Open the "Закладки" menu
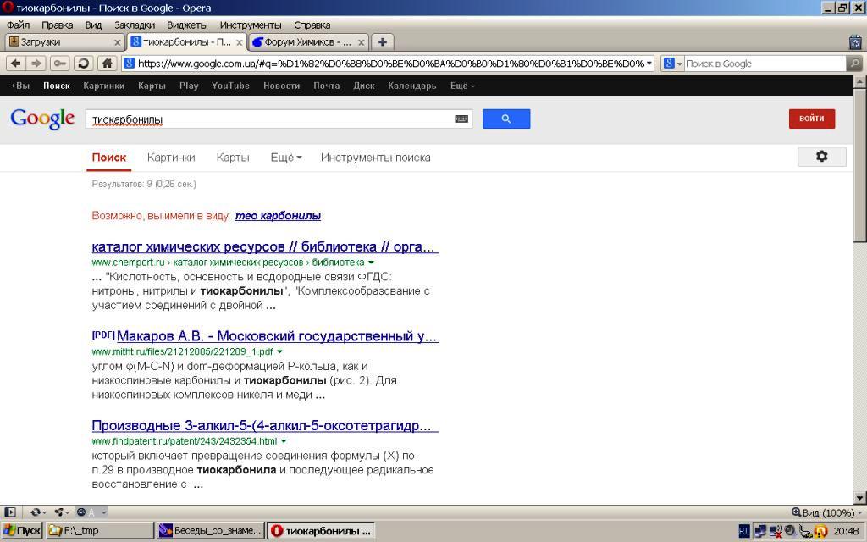The image size is (867, 542). tap(134, 25)
